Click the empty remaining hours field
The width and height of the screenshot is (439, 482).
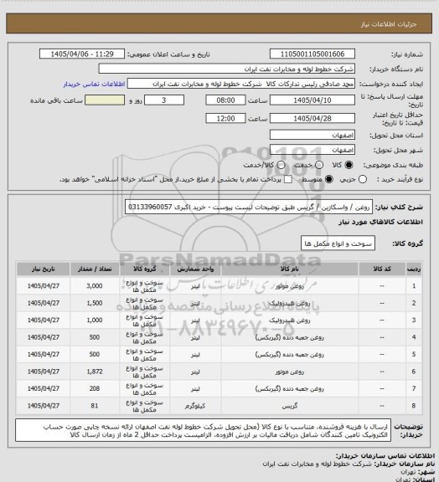pyautogui.click(x=105, y=100)
